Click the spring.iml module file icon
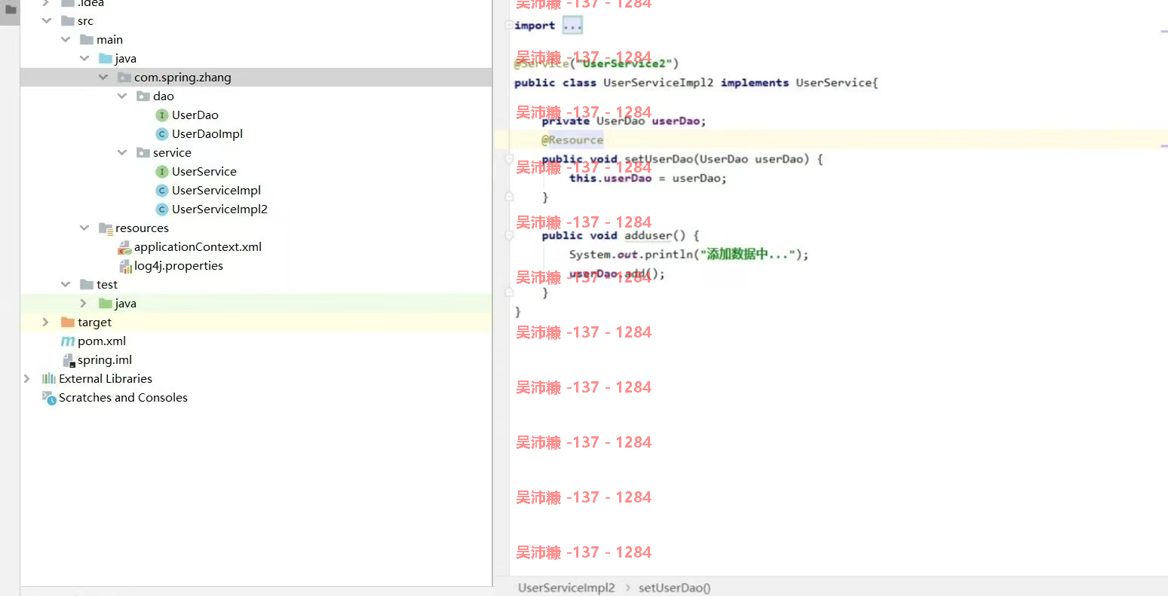The height and width of the screenshot is (596, 1168). (x=68, y=360)
